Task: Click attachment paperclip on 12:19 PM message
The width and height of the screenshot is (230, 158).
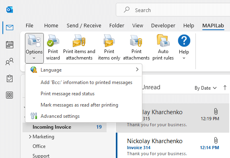Action: (216, 111)
